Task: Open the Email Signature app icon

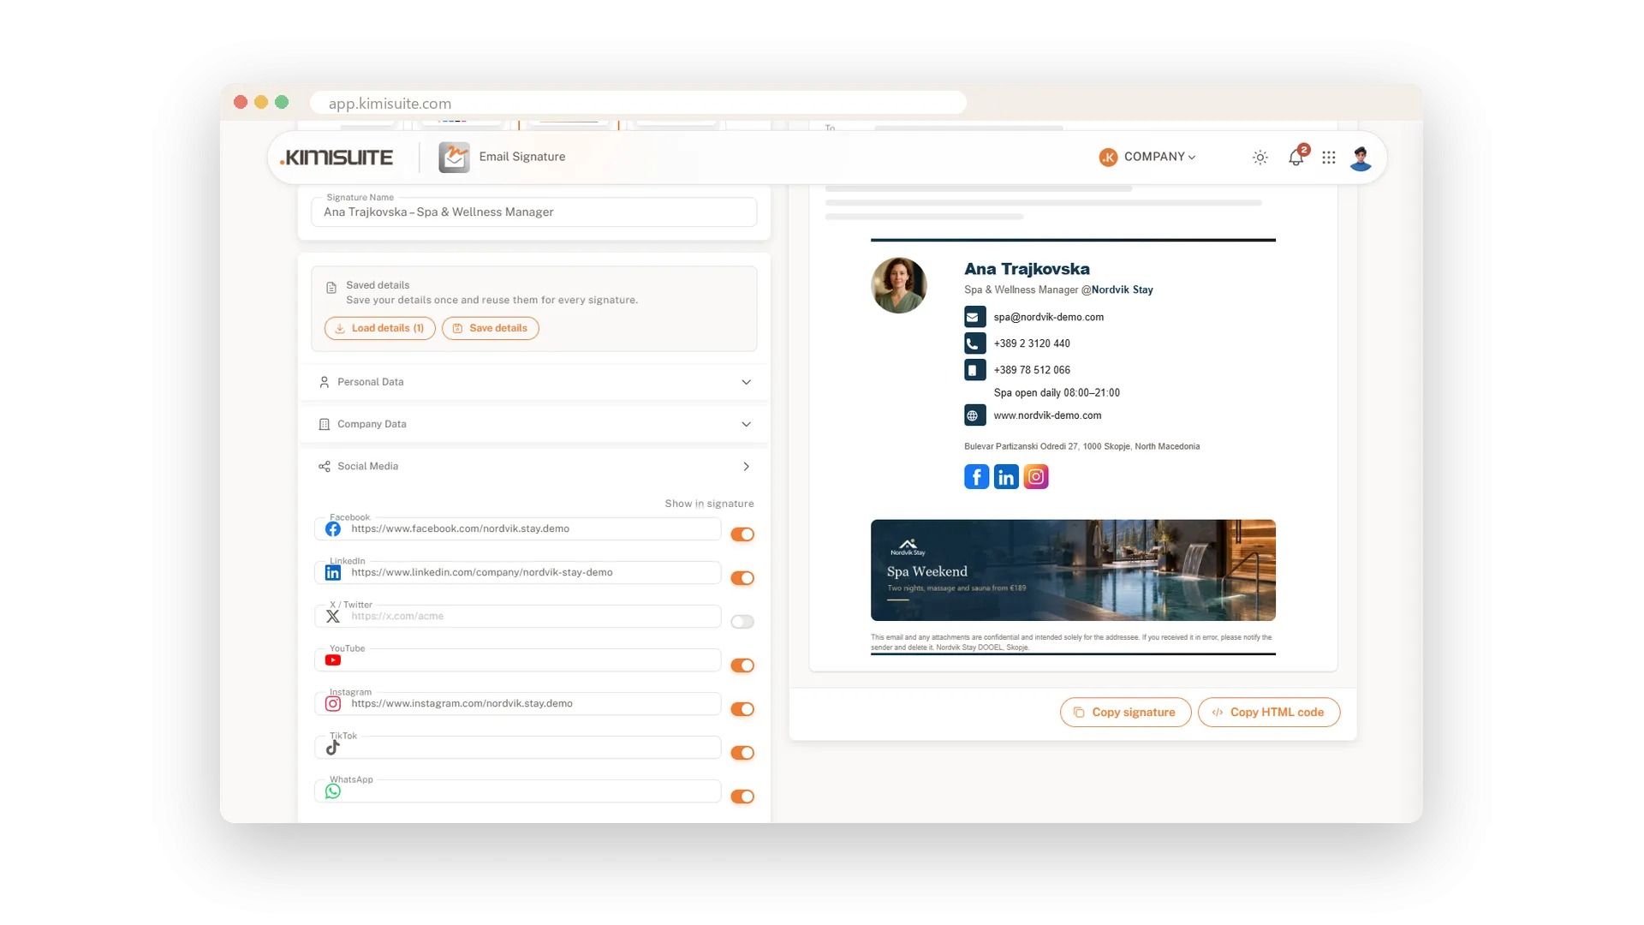Action: coord(454,157)
